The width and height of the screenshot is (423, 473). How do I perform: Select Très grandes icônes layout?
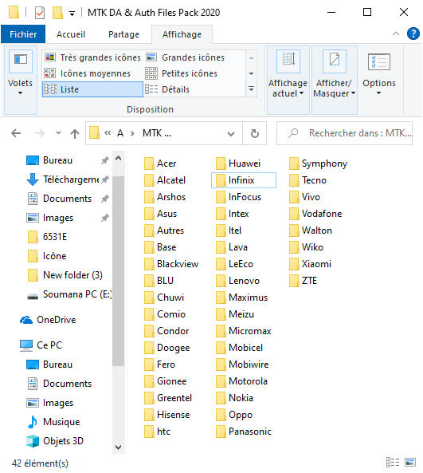(92, 57)
